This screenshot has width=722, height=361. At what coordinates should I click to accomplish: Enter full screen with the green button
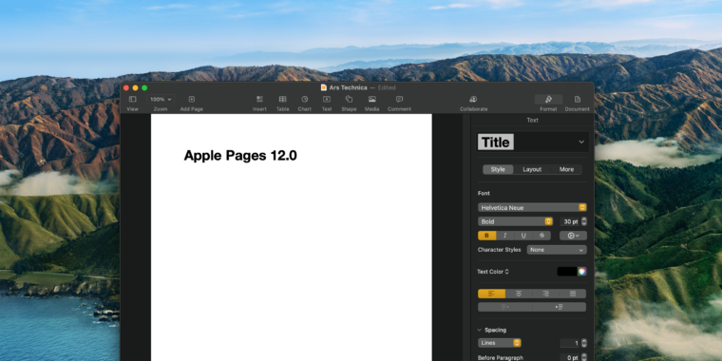[144, 87]
